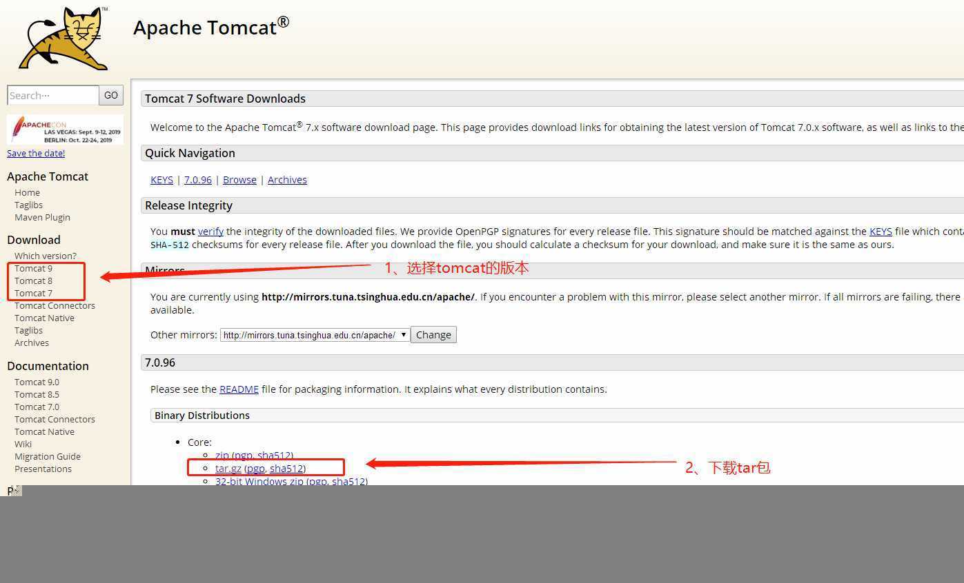Open the Archives sidebar link
Viewport: 964px width, 583px height.
[32, 342]
